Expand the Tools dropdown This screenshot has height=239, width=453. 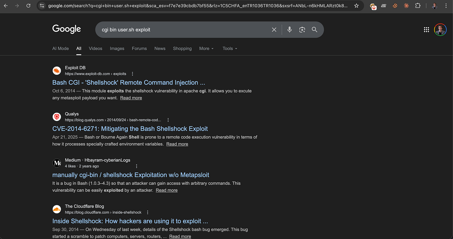click(x=230, y=49)
